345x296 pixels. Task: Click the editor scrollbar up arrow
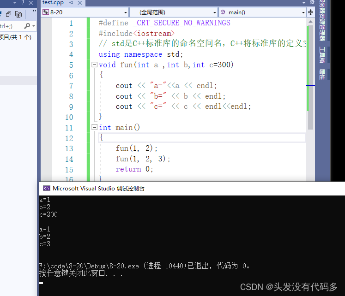tap(310, 22)
